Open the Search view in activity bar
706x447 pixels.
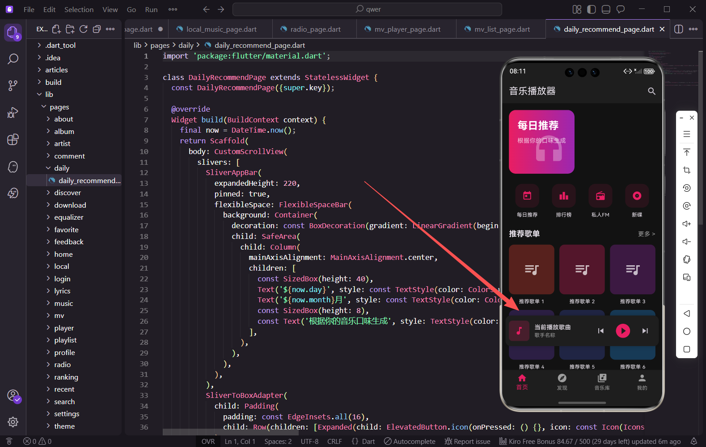[13, 59]
